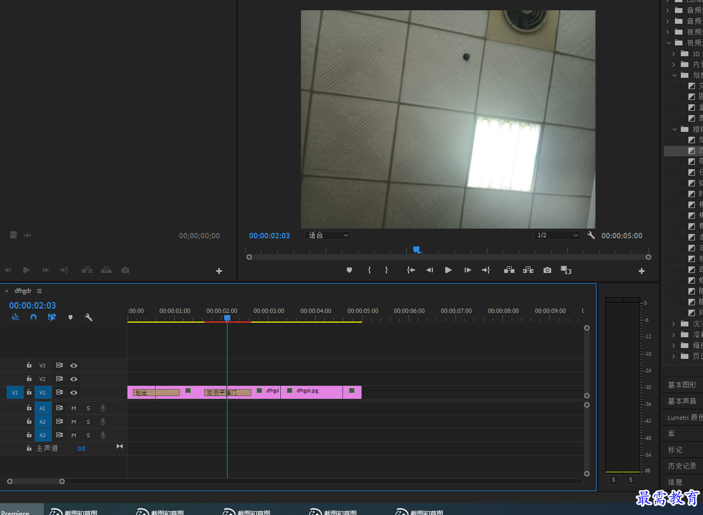
Task: Mute audio track A1
Action: [x=74, y=409]
